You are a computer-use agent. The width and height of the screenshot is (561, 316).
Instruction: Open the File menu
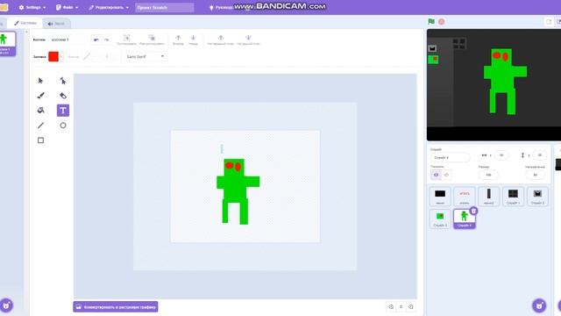coord(67,7)
